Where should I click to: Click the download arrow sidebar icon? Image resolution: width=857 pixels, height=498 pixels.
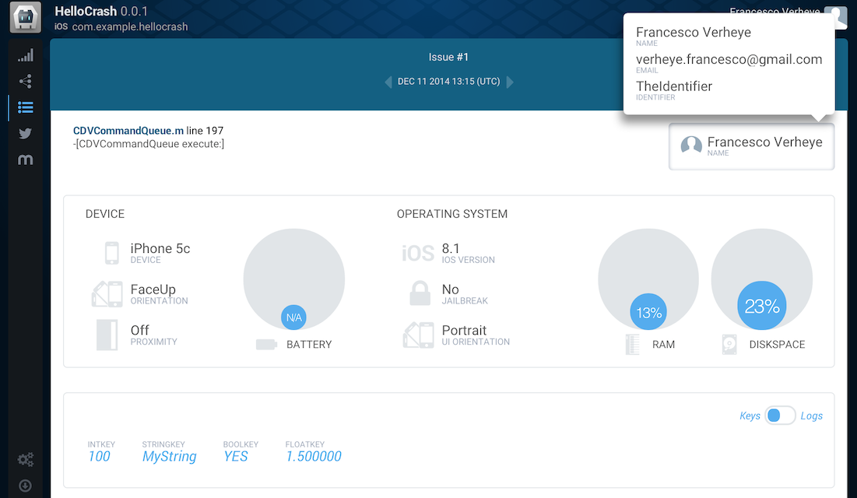[x=25, y=486]
